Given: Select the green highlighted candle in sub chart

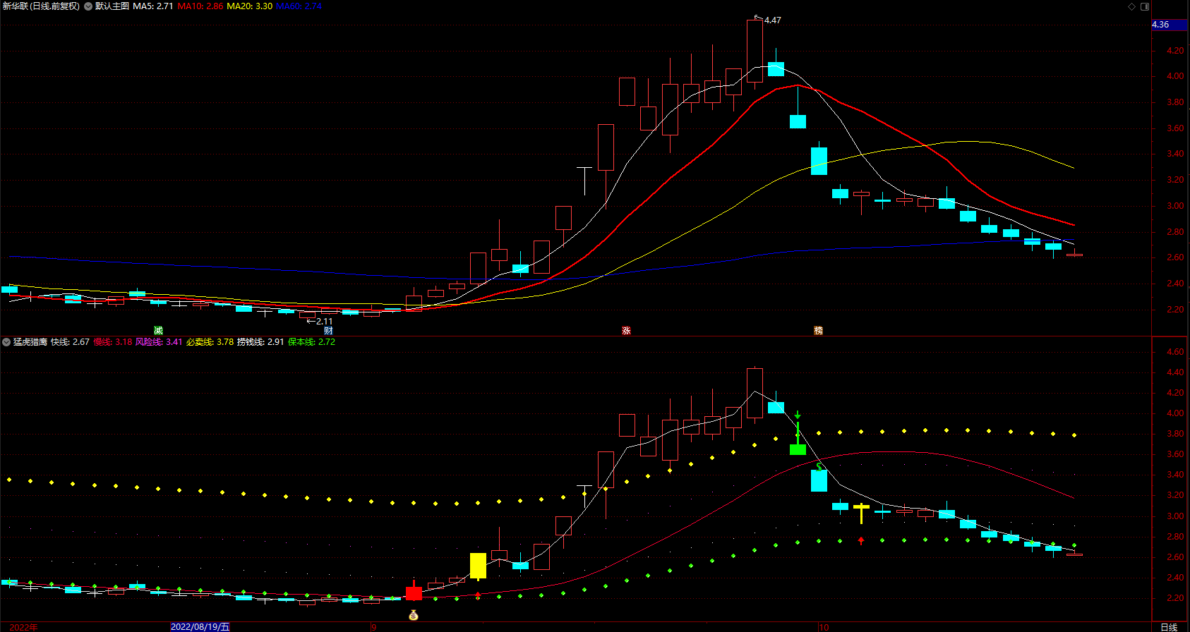Looking at the screenshot, I should point(798,449).
